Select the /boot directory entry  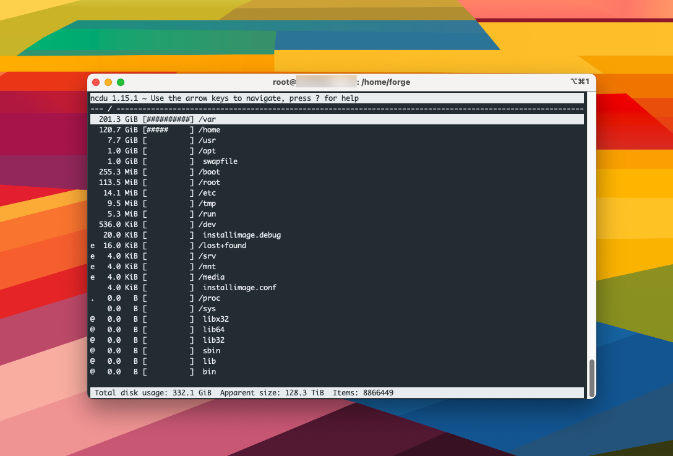[209, 172]
